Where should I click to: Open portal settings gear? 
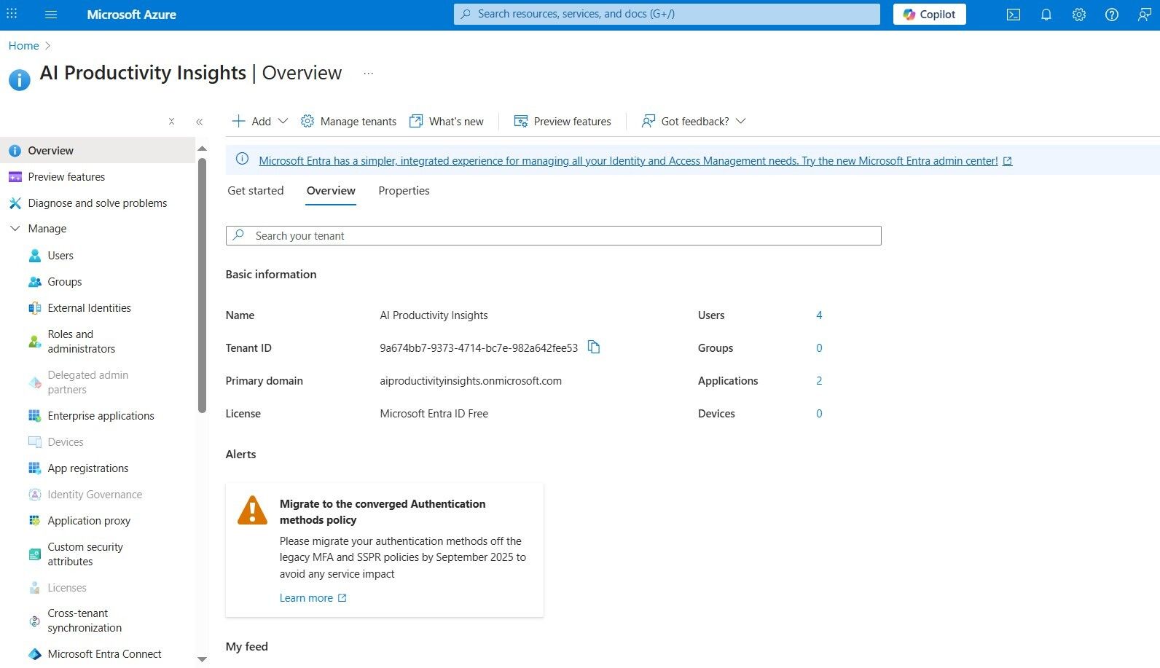[x=1079, y=15]
